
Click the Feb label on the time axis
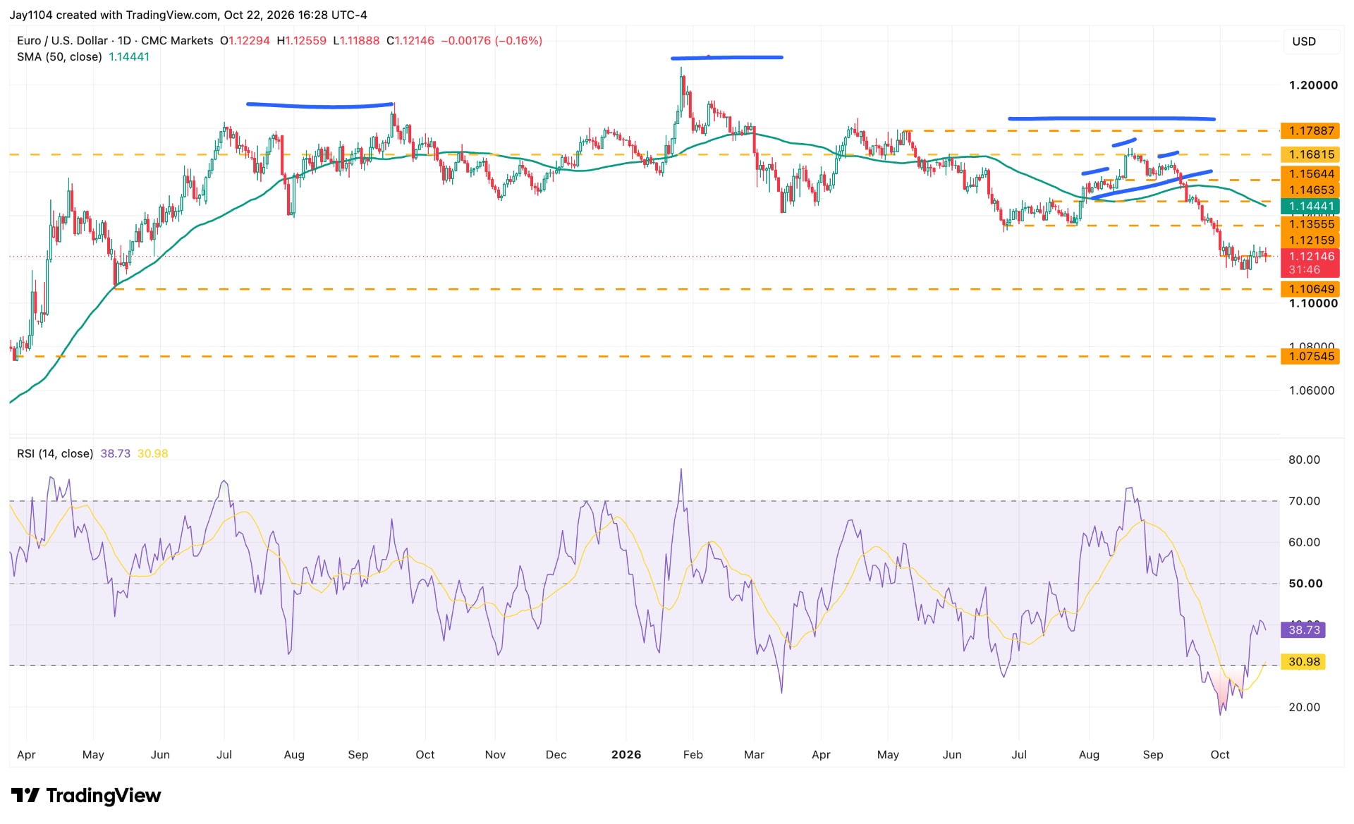[x=693, y=755]
